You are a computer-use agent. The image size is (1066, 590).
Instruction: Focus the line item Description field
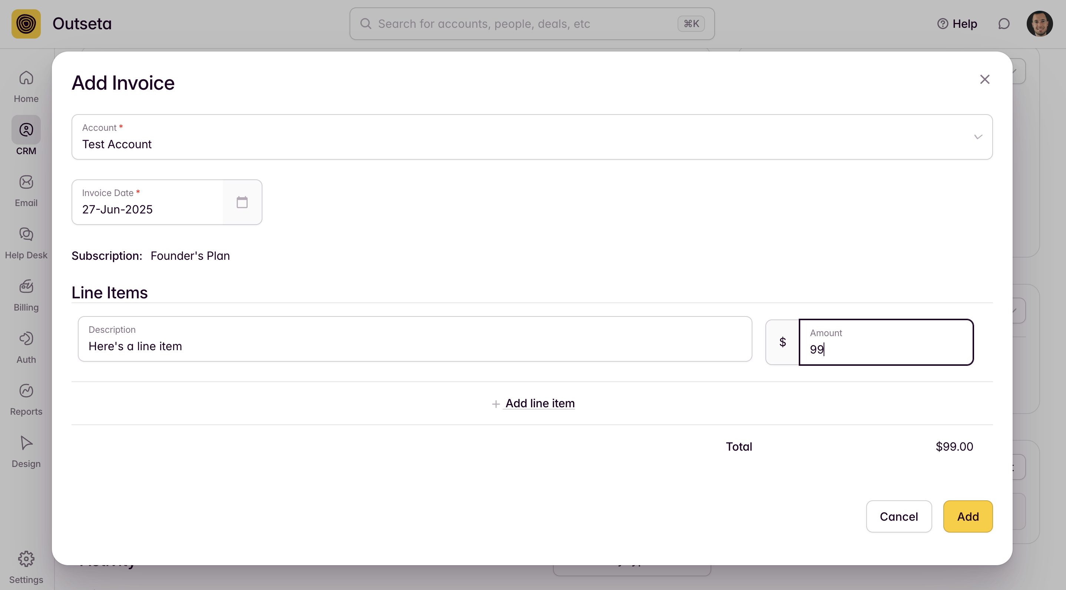pyautogui.click(x=415, y=339)
